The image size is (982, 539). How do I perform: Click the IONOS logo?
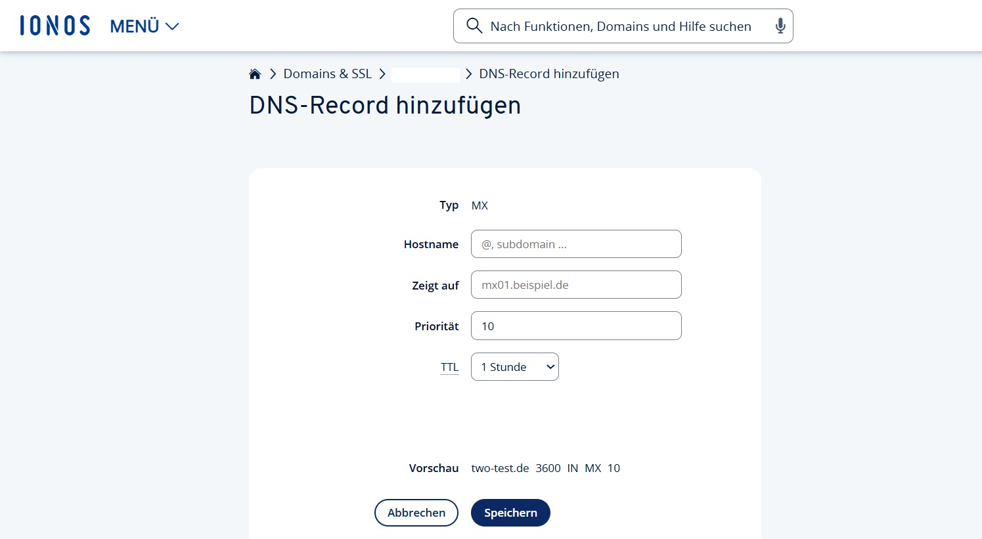55,26
